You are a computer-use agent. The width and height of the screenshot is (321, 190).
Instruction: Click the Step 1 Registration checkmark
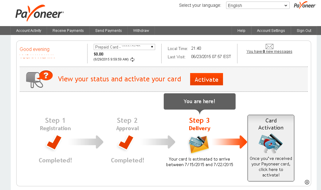coord(54,142)
